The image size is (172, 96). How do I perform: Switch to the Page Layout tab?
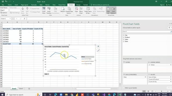[24, 5]
